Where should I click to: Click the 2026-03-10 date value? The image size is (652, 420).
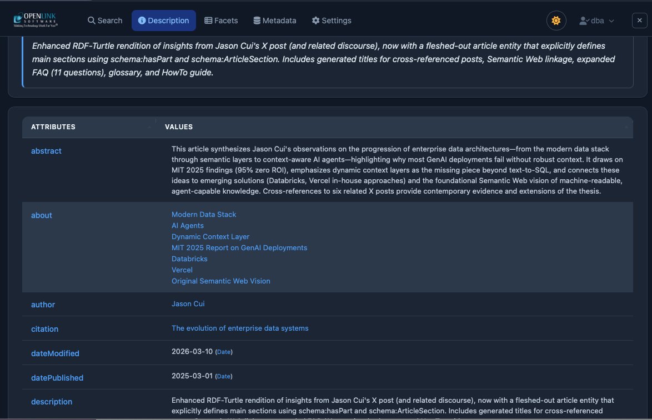pyautogui.click(x=192, y=351)
